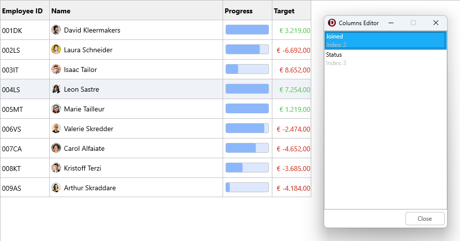Select the Status column entry
460x241 pixels.
coord(385,59)
